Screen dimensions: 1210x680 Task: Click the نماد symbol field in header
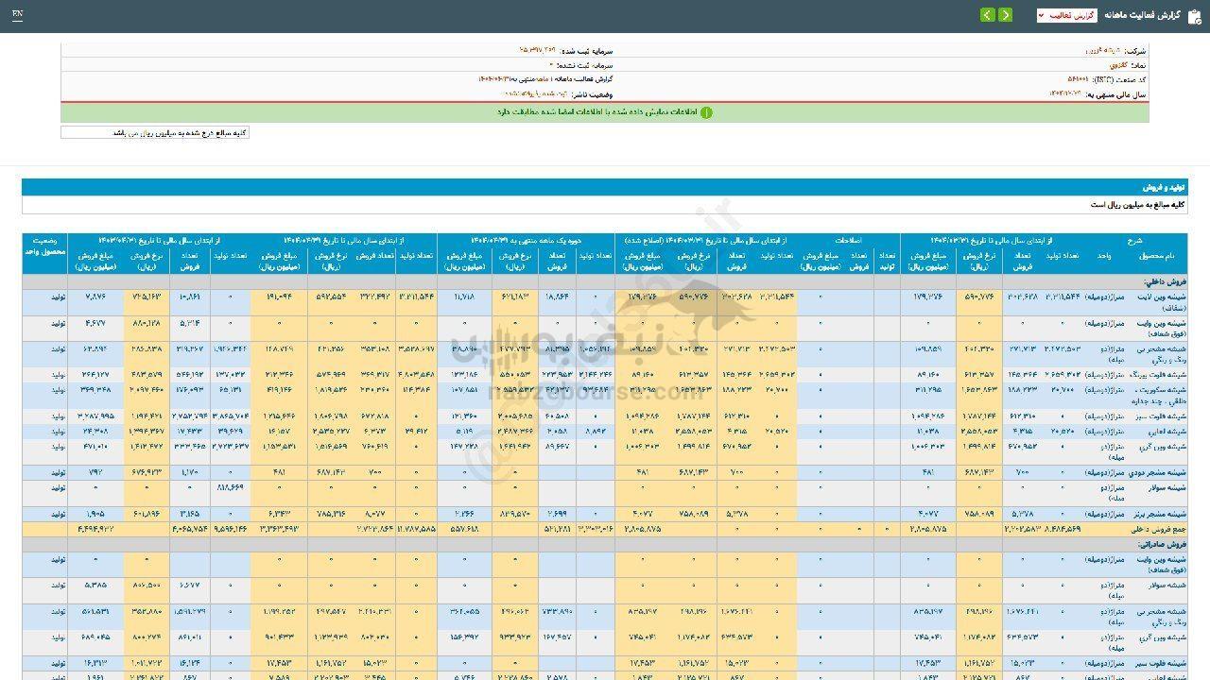click(1128, 65)
